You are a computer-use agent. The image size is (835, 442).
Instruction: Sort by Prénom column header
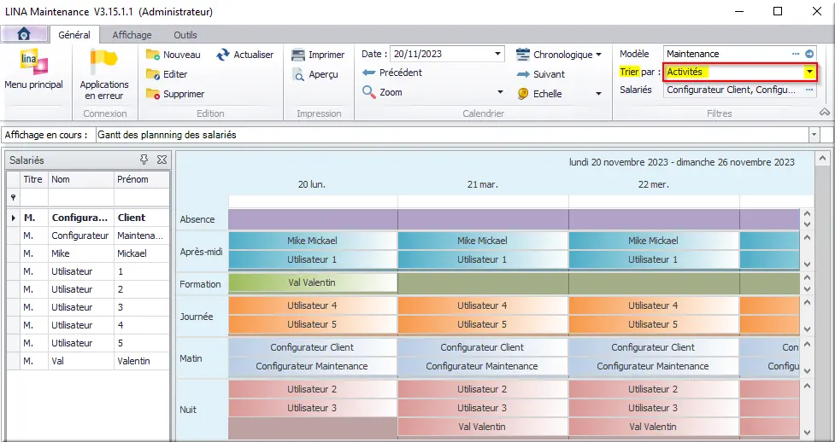click(142, 179)
